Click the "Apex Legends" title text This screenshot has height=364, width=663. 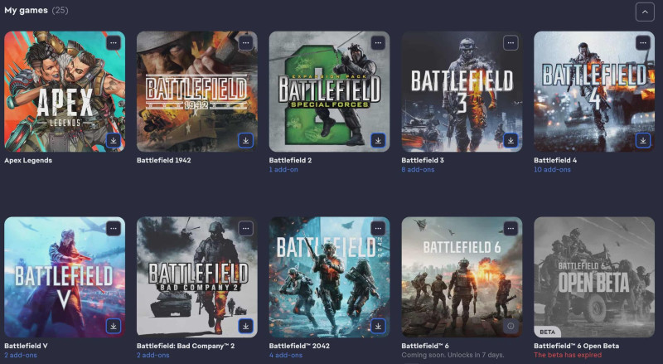click(x=28, y=160)
